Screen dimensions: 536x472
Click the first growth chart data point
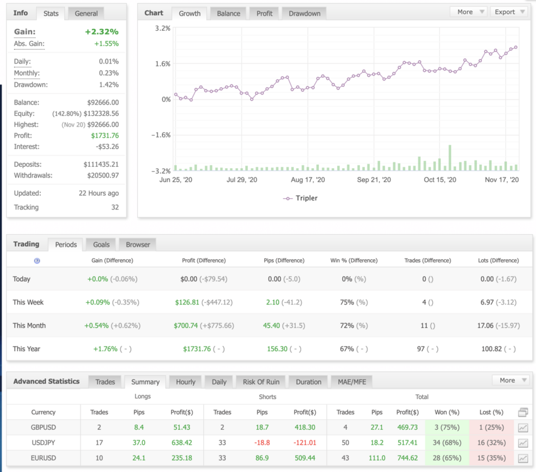(x=176, y=94)
